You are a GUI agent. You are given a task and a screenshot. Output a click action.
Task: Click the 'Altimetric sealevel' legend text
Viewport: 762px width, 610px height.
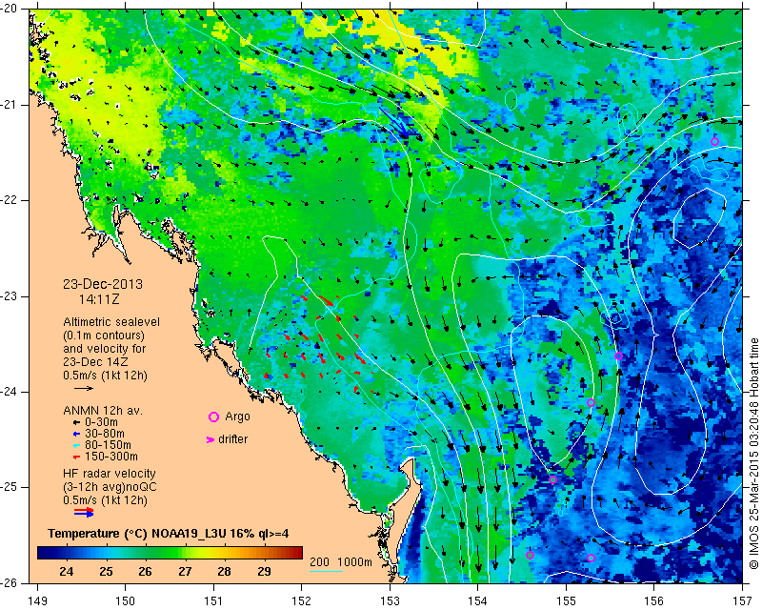pyautogui.click(x=111, y=322)
